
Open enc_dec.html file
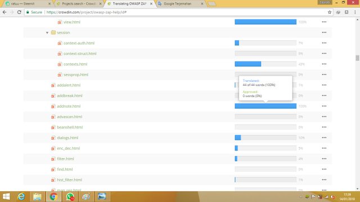click(x=69, y=148)
